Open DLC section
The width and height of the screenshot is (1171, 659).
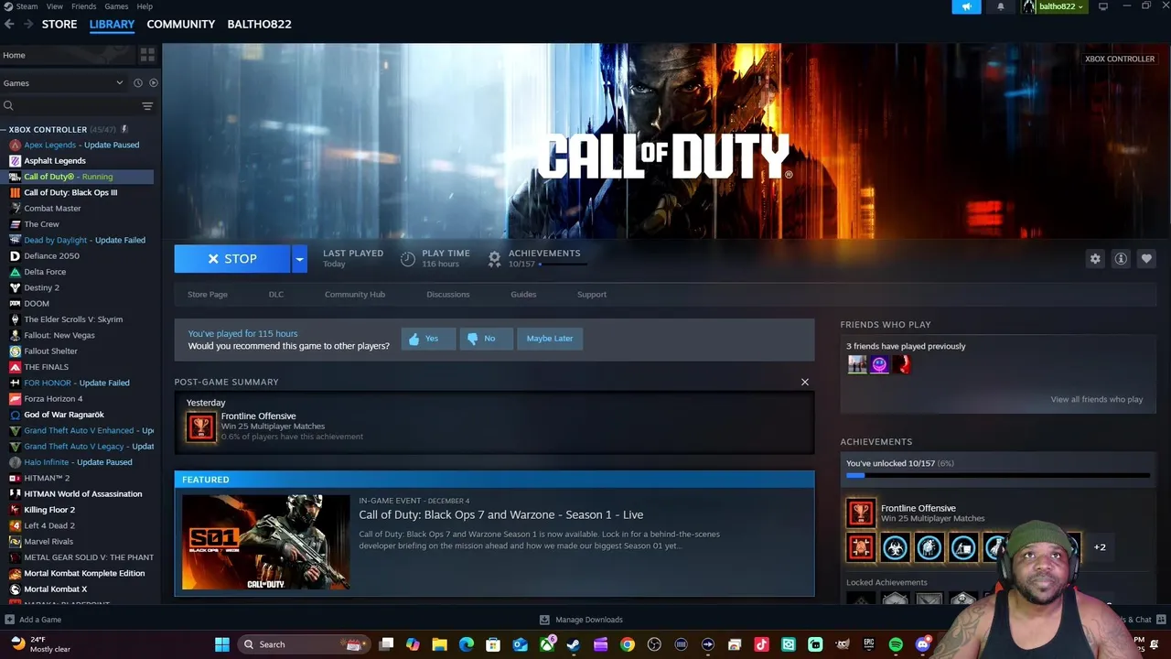point(276,295)
